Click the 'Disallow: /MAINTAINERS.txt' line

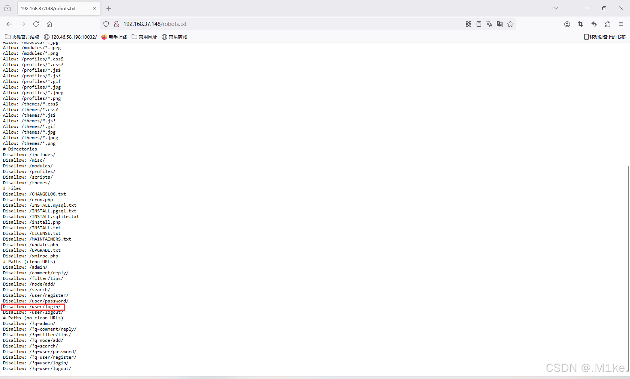click(x=37, y=239)
